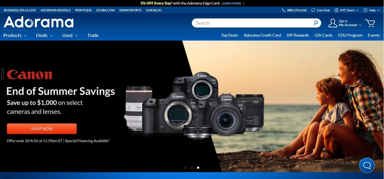Click the Sign in text

click(343, 21)
